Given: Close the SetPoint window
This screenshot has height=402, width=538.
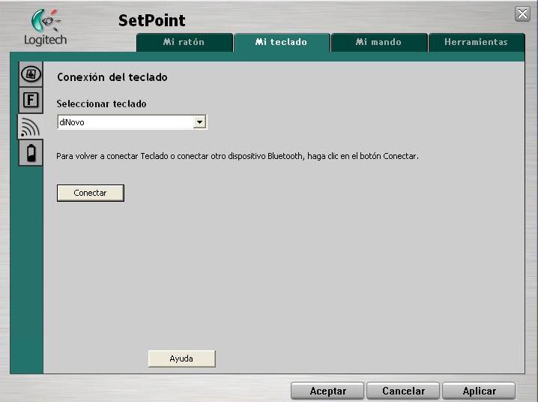Looking at the screenshot, I should pos(522,13).
